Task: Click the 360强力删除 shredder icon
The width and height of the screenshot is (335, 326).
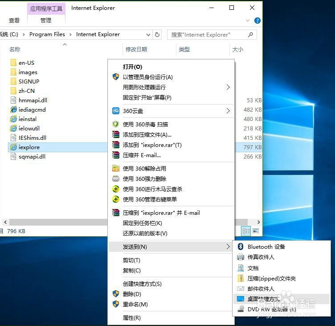Action: tap(116, 179)
